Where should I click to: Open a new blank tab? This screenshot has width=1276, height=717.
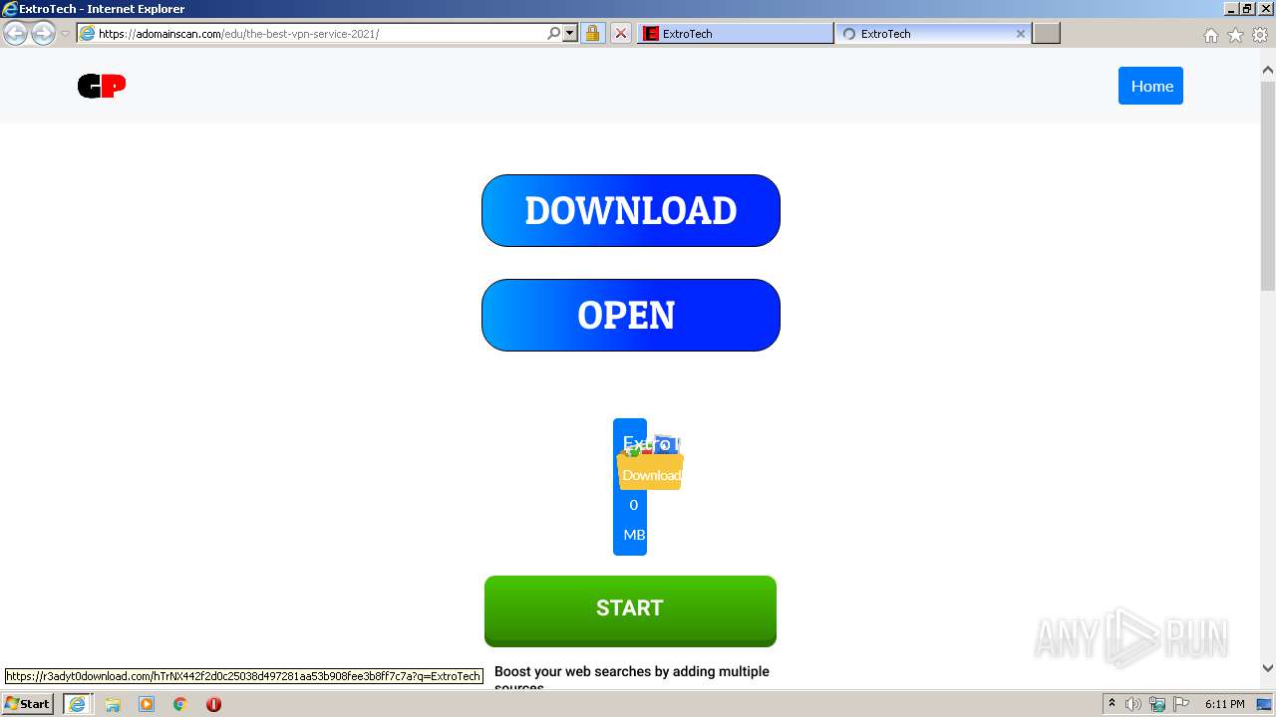click(1046, 33)
